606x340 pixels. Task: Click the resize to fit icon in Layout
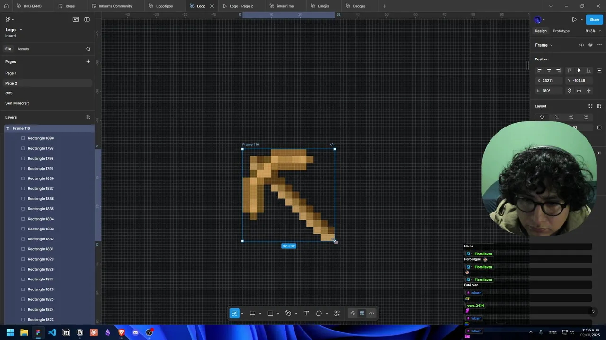(x=590, y=106)
